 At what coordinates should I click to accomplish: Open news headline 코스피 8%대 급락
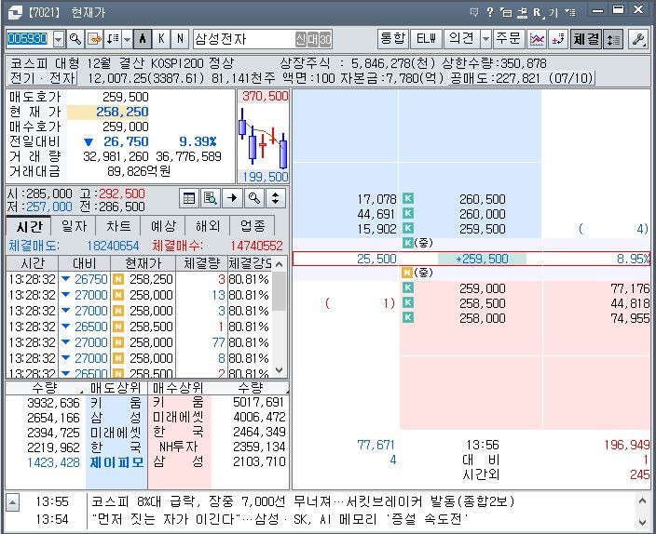(303, 501)
